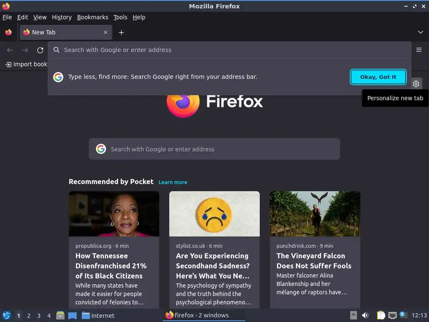
Task: Click Import bookmarks toolbar item
Action: pos(26,64)
